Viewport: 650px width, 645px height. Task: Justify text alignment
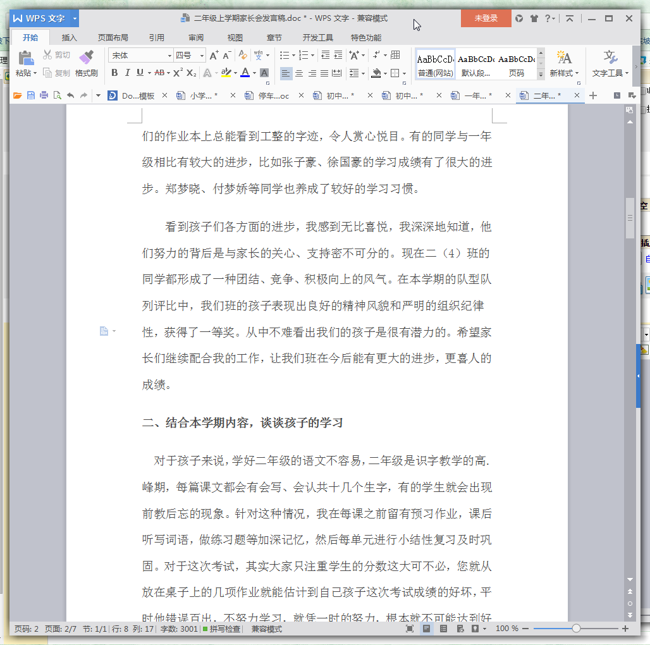[324, 73]
